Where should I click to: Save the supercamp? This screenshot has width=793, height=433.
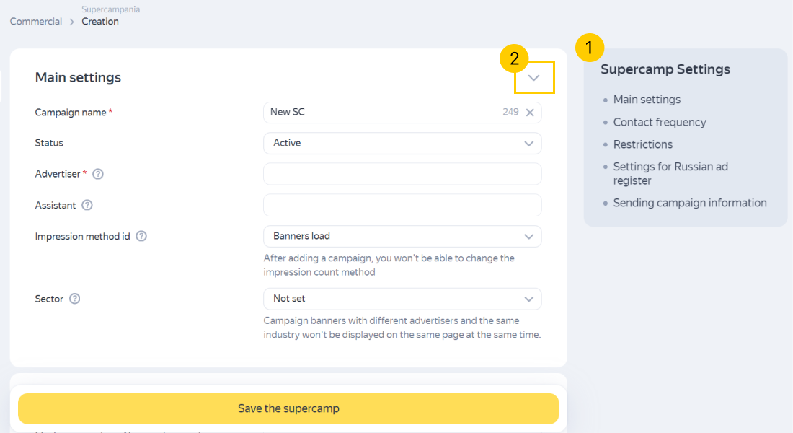pyautogui.click(x=288, y=408)
